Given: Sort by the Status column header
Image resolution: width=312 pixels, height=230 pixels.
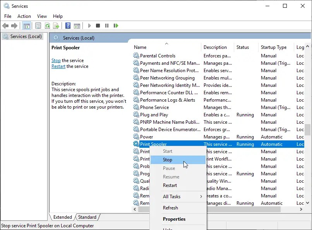Looking at the screenshot, I should click(x=246, y=47).
